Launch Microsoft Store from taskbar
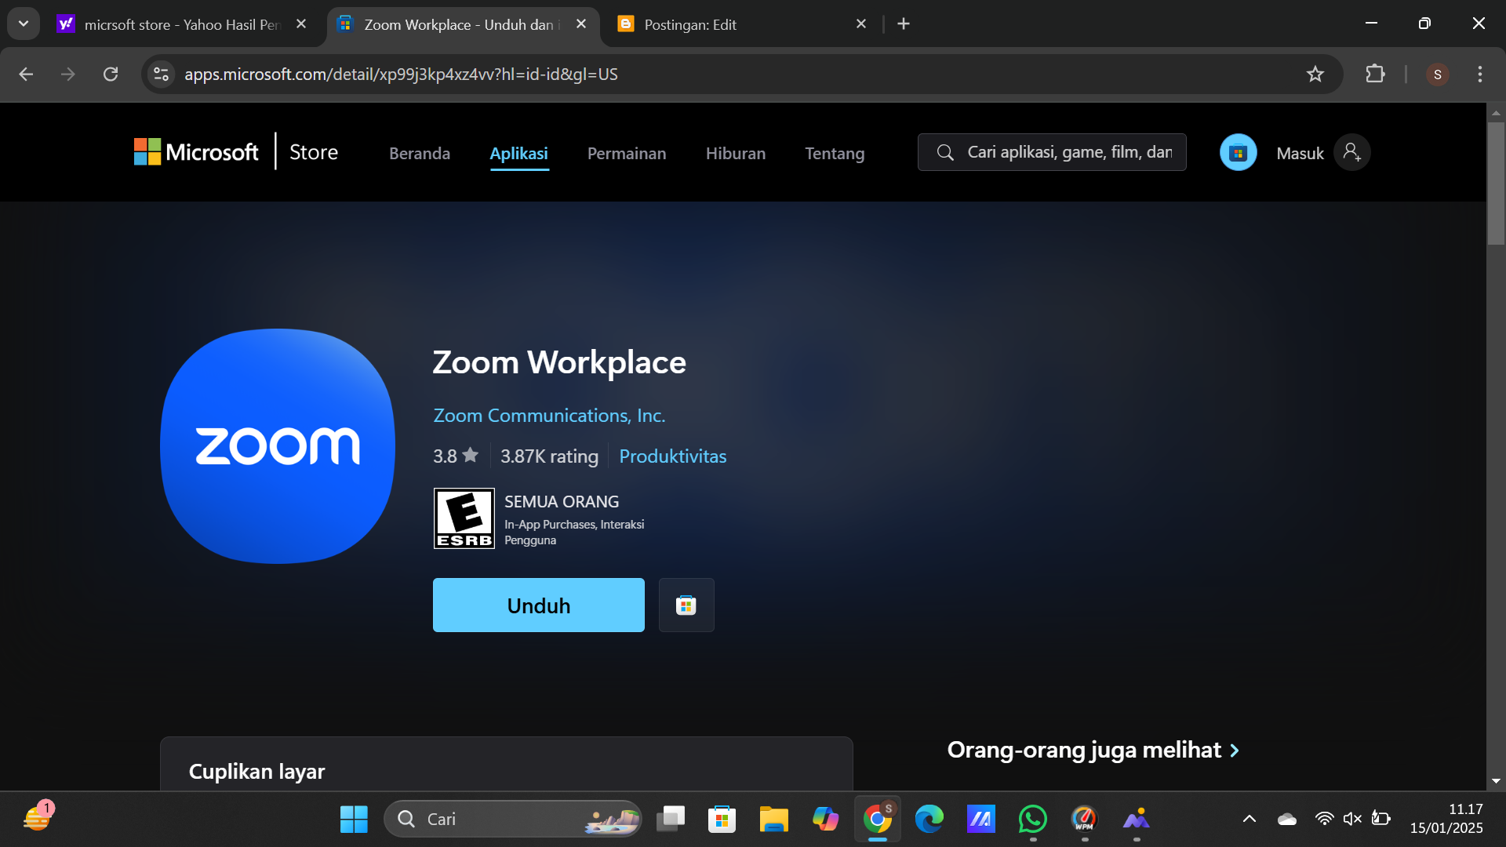The height and width of the screenshot is (847, 1506). tap(722, 819)
